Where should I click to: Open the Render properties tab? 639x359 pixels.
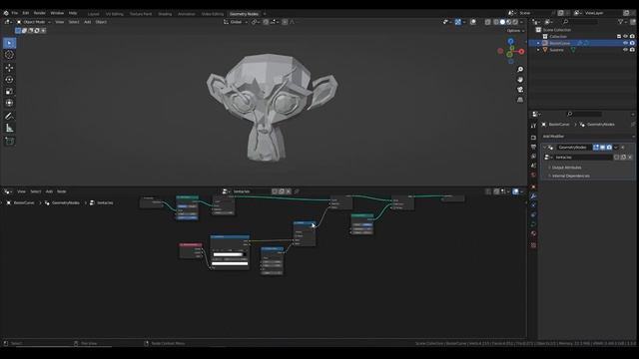(x=533, y=138)
